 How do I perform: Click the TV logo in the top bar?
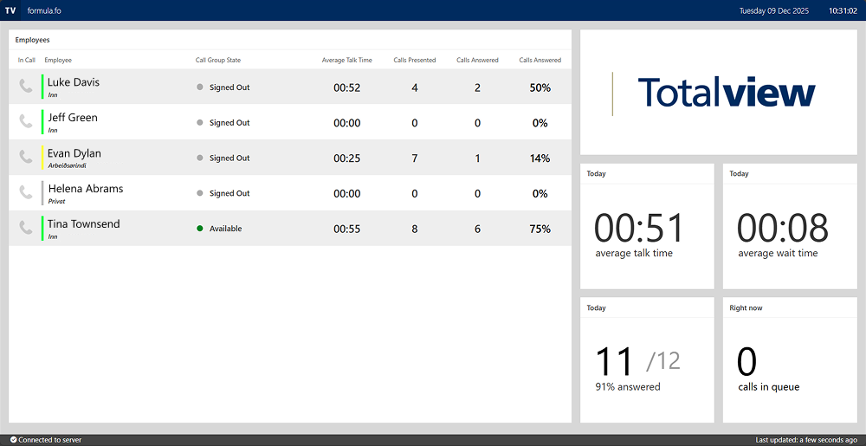point(10,10)
